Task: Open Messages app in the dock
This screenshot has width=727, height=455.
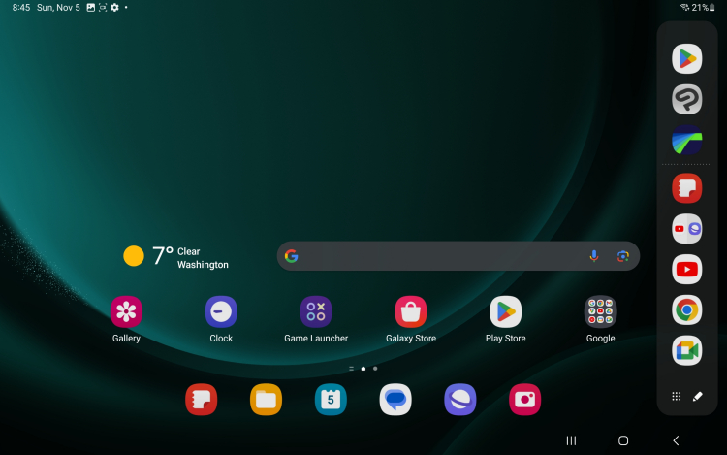Action: coord(395,400)
